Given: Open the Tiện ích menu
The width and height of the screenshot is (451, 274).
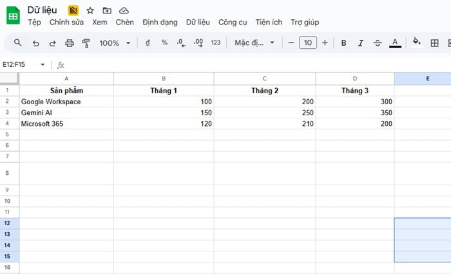Looking at the screenshot, I should 269,22.
